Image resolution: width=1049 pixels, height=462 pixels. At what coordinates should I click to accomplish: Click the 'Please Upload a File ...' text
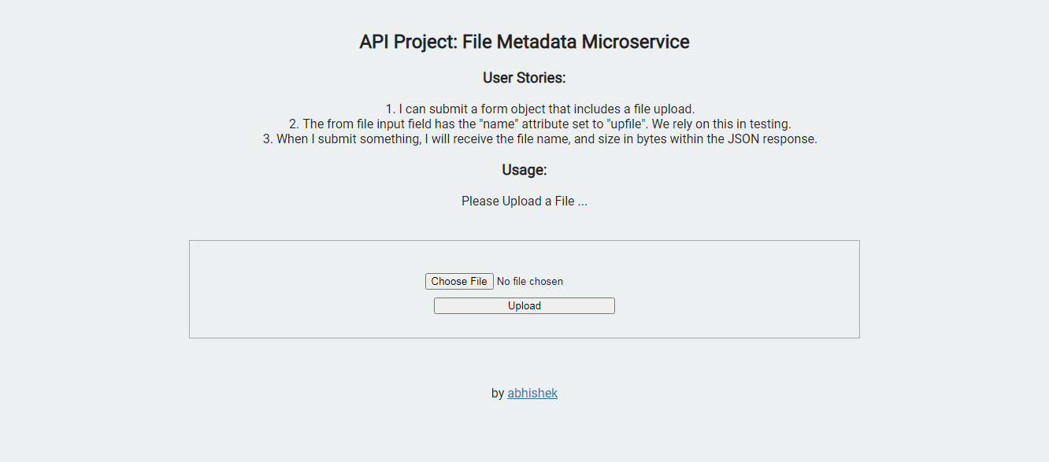click(524, 201)
